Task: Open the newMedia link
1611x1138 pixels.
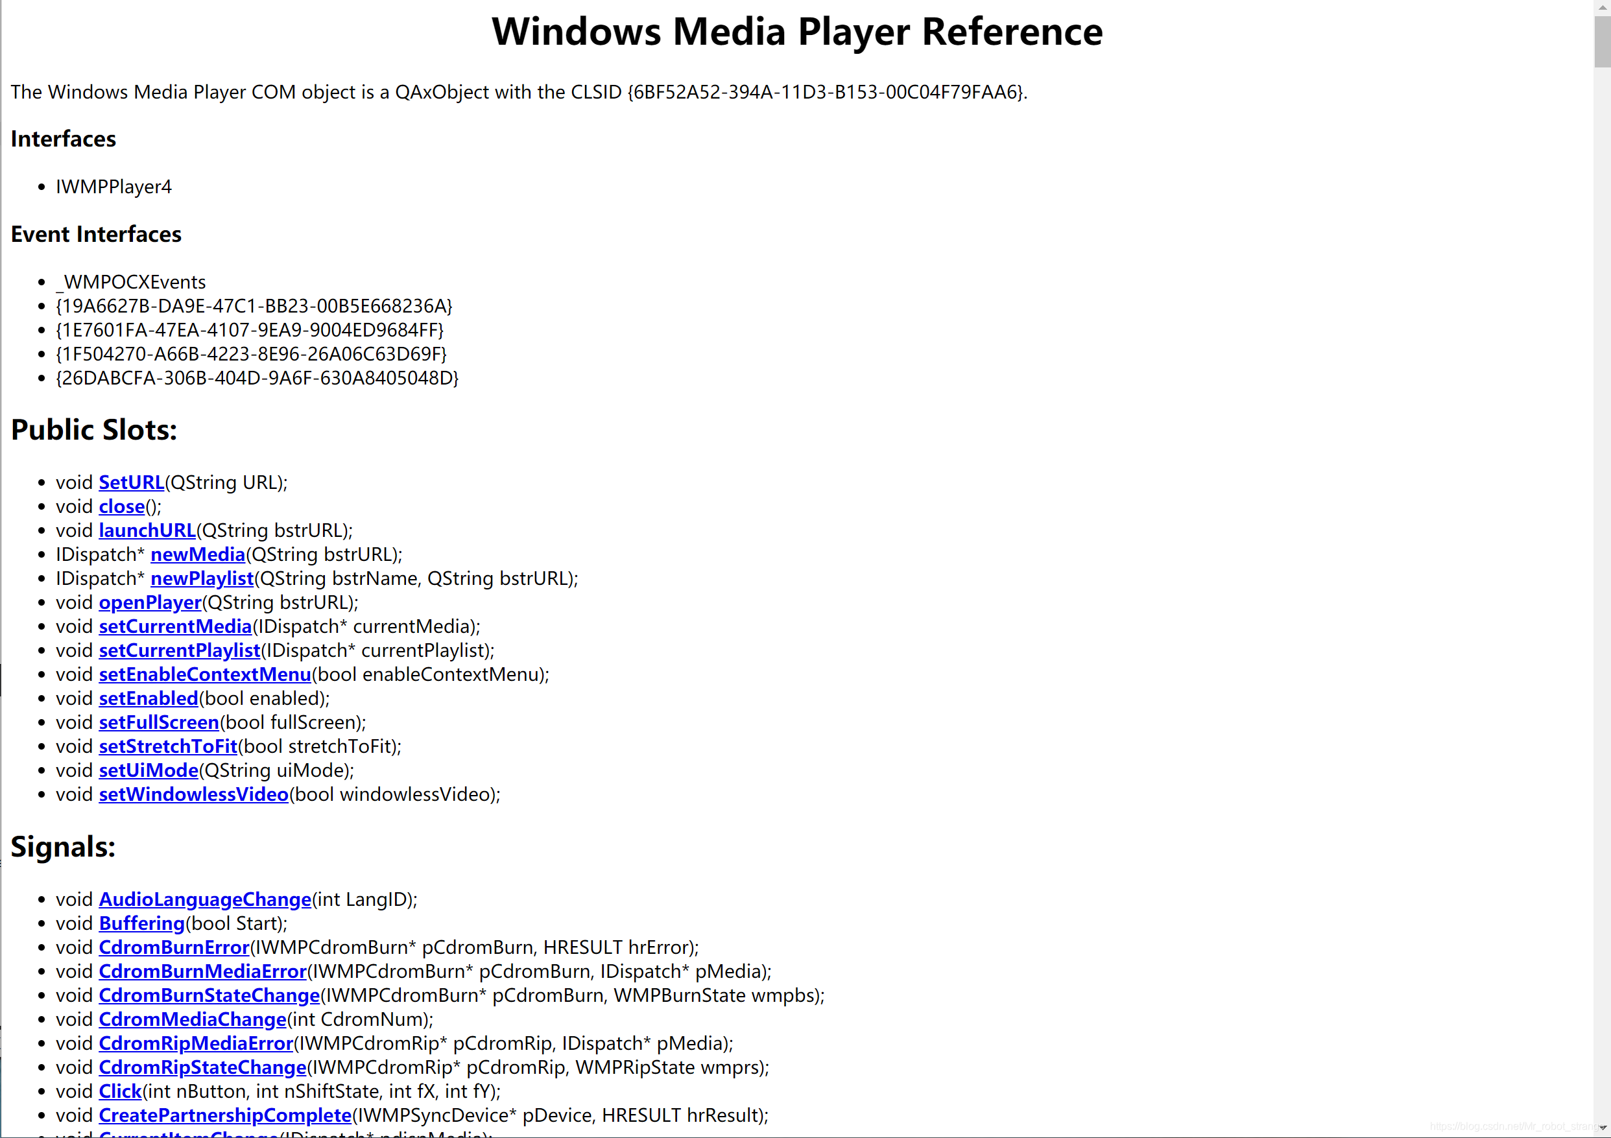Action: [x=198, y=554]
